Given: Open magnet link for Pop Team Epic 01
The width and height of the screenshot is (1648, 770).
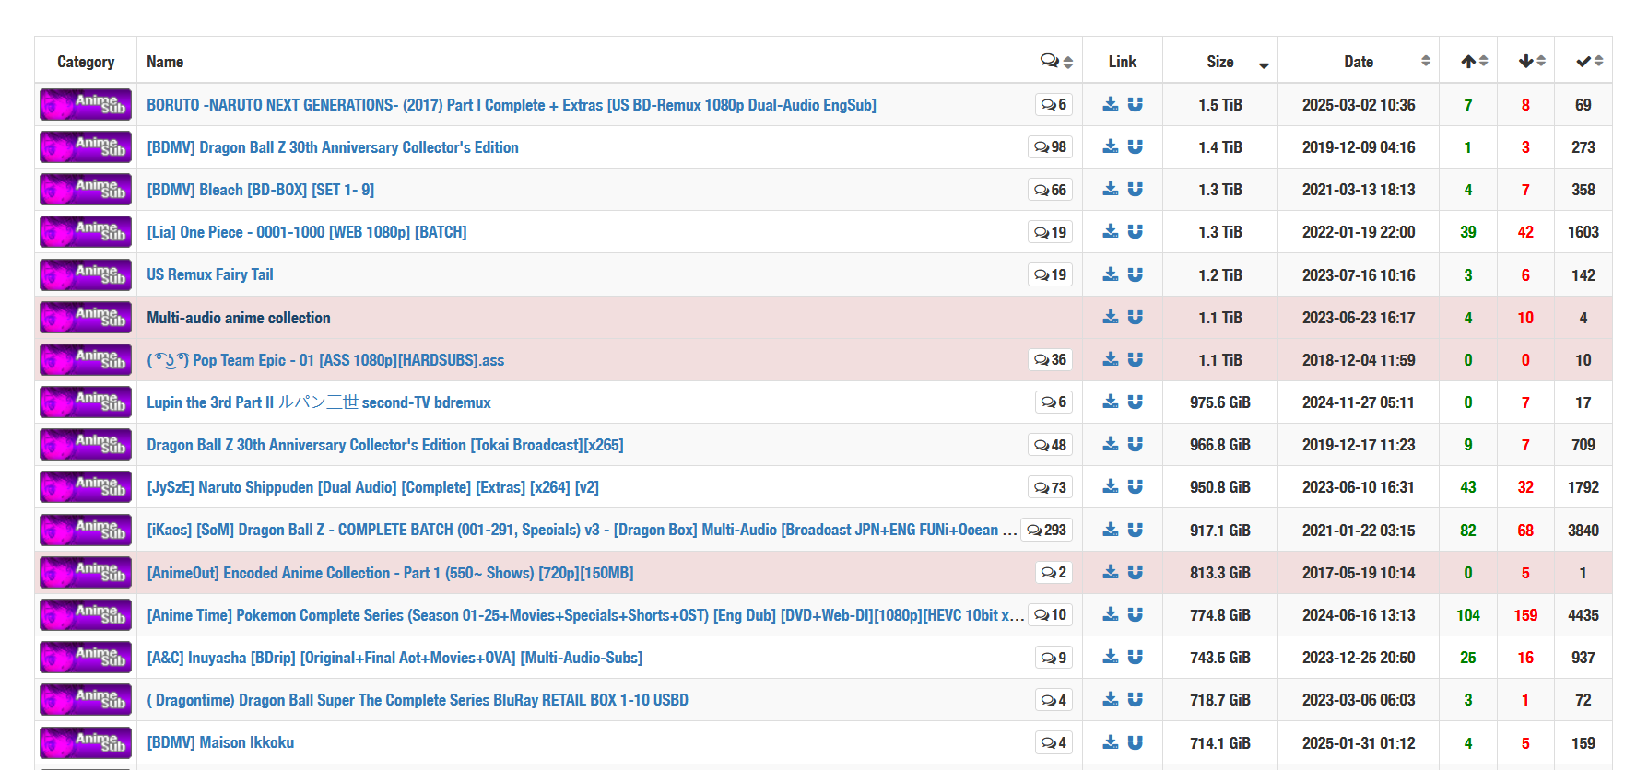Looking at the screenshot, I should pos(1136,359).
